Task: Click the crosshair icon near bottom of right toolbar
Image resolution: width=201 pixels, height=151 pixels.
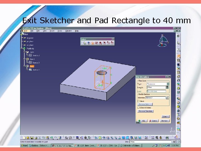Action: pyautogui.click(x=178, y=119)
